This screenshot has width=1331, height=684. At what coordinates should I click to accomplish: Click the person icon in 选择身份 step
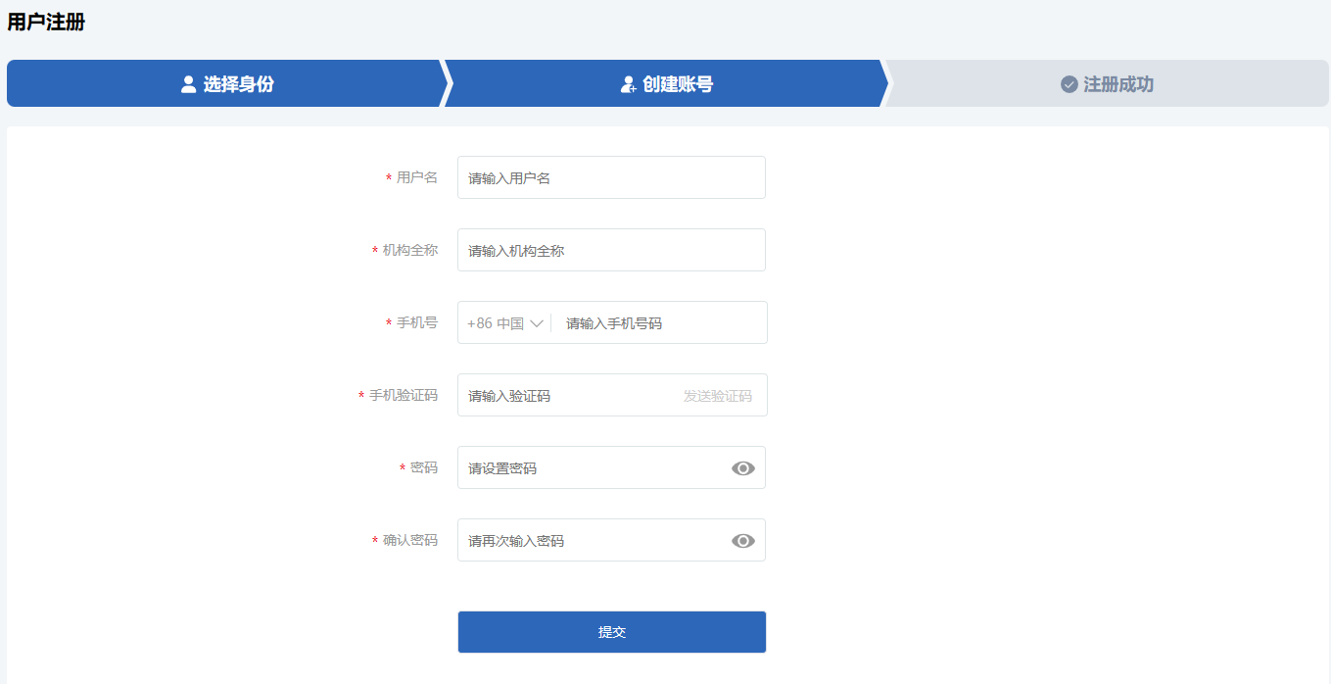tap(189, 84)
